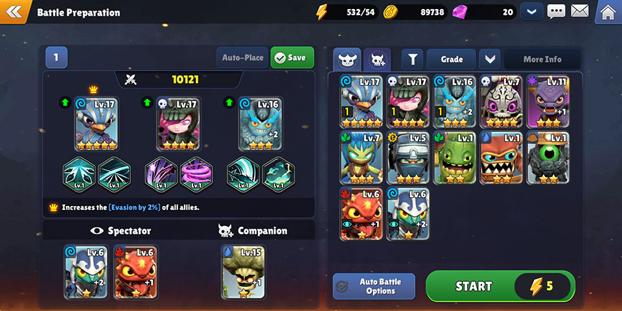Image resolution: width=622 pixels, height=311 pixels.
Task: Toggle spectator eye on Lv.6 knight card
Action: point(393,224)
